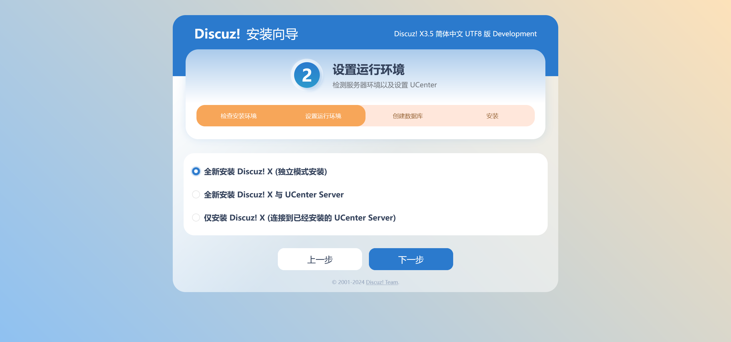Click the Discuz! 安装向导 header title
The width and height of the screenshot is (731, 342).
coord(246,34)
